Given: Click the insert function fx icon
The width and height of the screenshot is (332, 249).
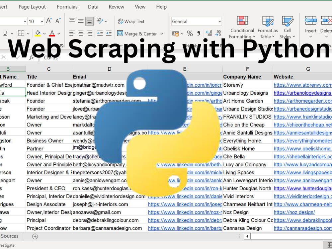Looking at the screenshot, I should tap(31, 57).
